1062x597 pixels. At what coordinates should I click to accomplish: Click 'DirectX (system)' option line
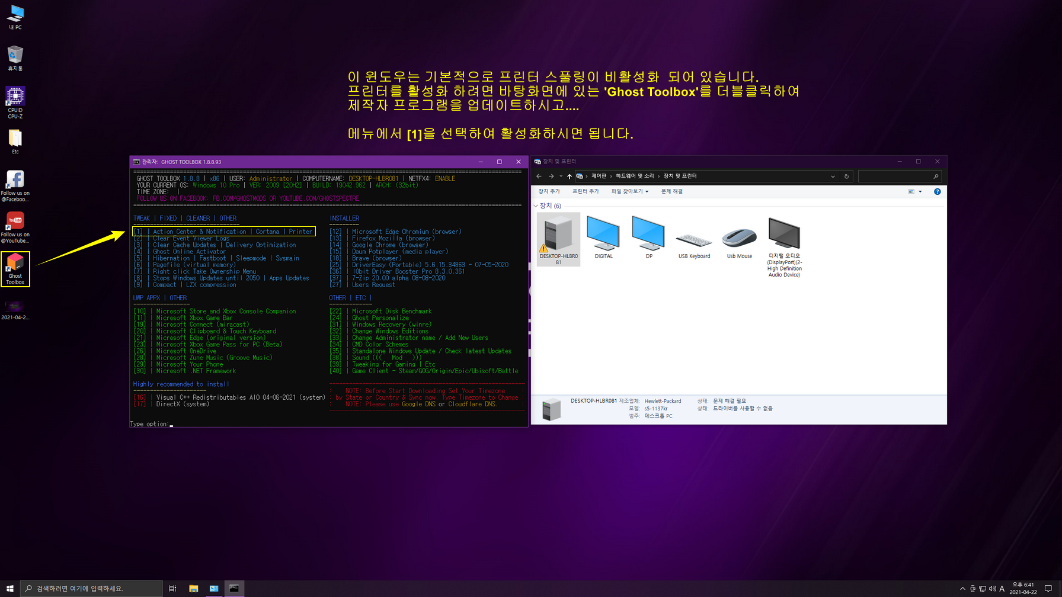[171, 405]
